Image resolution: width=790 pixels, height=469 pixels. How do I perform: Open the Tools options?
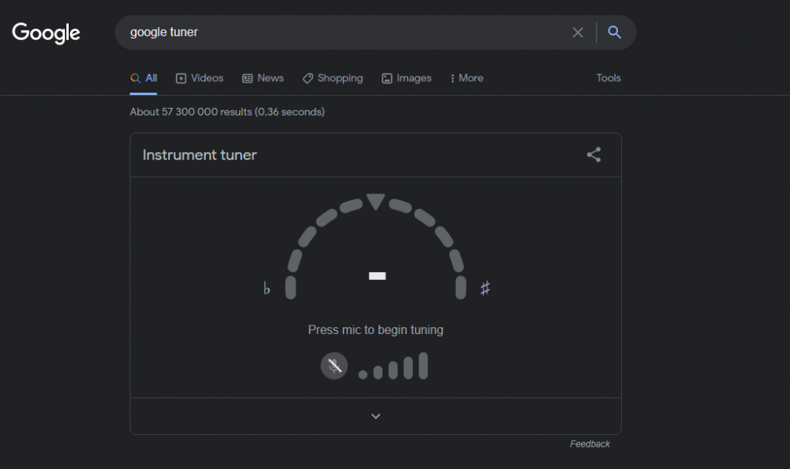click(x=608, y=78)
